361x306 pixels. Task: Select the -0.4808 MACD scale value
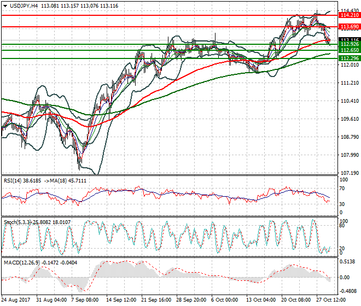pyautogui.click(x=348, y=291)
